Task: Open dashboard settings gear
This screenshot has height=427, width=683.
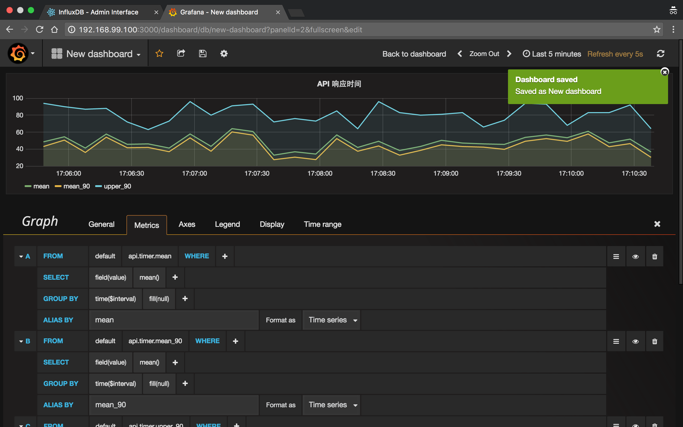Action: [224, 53]
